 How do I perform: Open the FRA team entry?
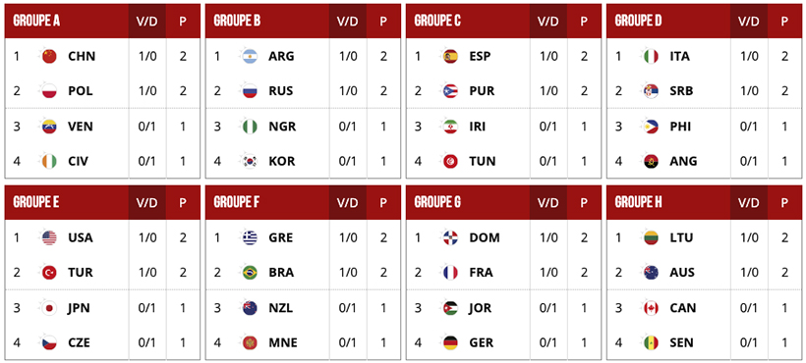(x=481, y=273)
